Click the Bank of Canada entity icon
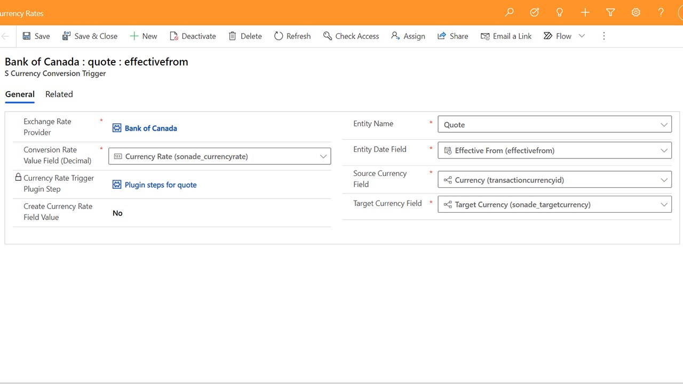This screenshot has height=384, width=683. click(x=117, y=128)
